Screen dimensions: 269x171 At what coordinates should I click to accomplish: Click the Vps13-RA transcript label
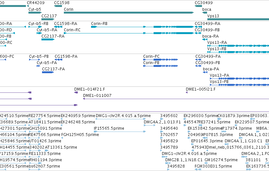[217, 43]
